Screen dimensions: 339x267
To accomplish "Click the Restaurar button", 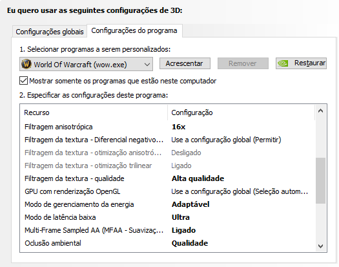I will 301,63.
